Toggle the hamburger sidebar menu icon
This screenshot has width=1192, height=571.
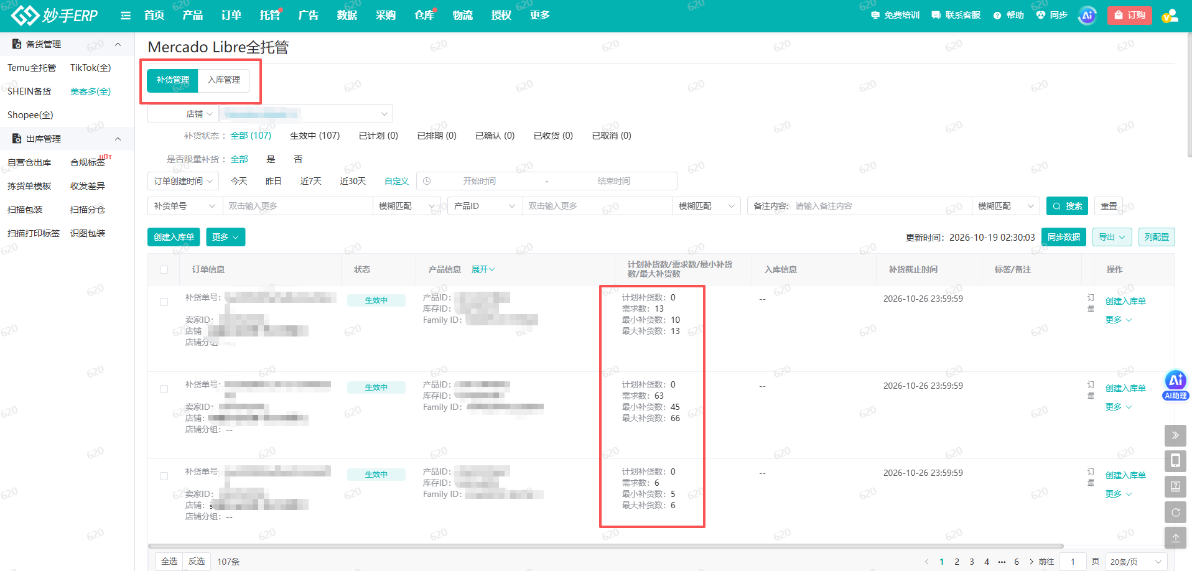coord(126,16)
